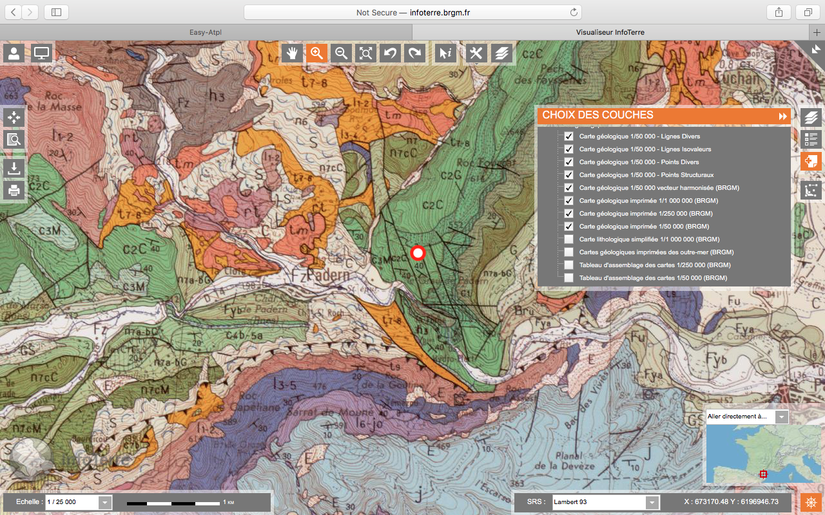Expand the SRS Lambert 93 dropdown
The height and width of the screenshot is (515, 825).
[x=652, y=502]
